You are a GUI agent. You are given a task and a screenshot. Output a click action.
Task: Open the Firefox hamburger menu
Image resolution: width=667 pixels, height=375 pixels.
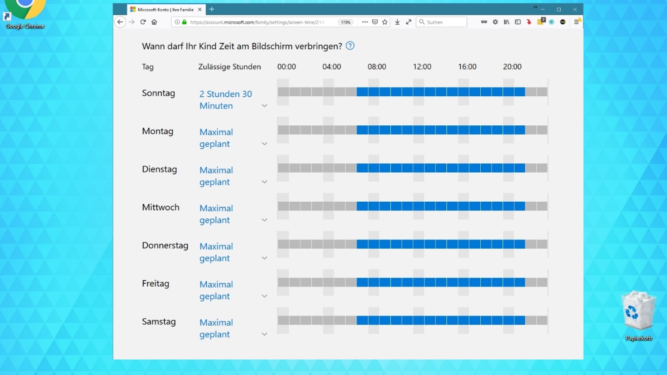[x=577, y=22]
